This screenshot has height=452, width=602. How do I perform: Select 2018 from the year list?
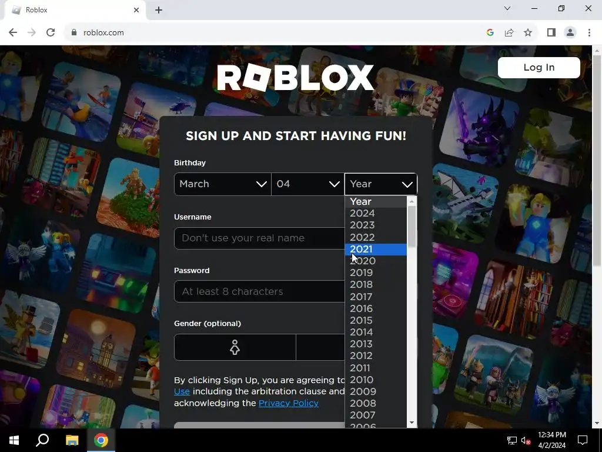[376, 284]
